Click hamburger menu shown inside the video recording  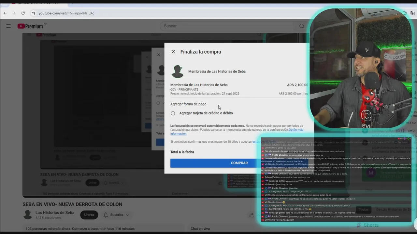coord(29,35)
